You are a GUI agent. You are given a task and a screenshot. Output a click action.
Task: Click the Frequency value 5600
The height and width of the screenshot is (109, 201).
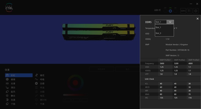[x=162, y=63]
